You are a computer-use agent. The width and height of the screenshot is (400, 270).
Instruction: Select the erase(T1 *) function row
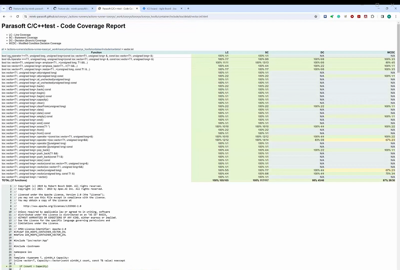(198, 127)
